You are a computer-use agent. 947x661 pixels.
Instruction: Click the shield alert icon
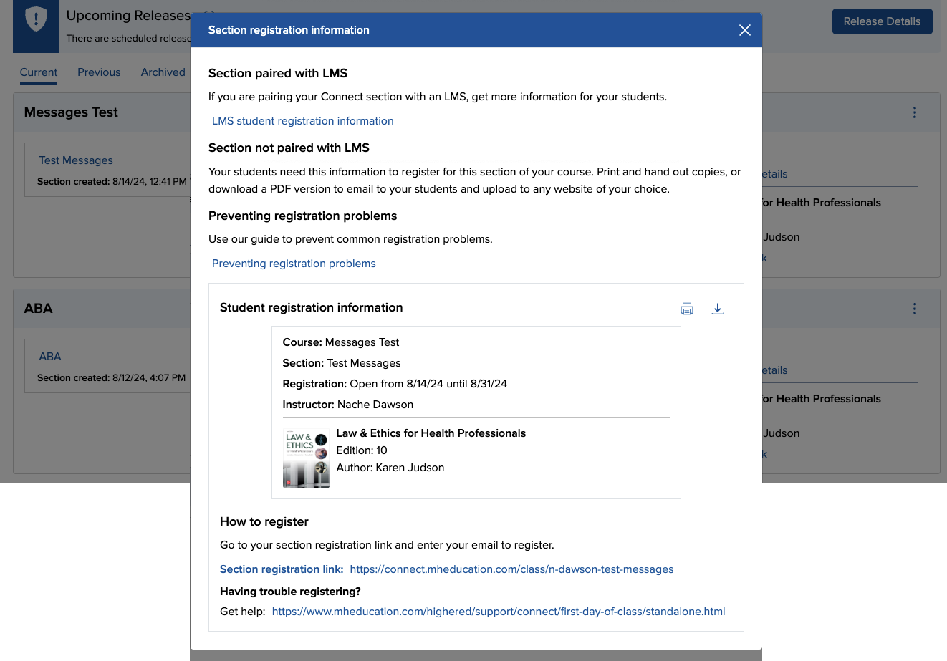pyautogui.click(x=36, y=20)
